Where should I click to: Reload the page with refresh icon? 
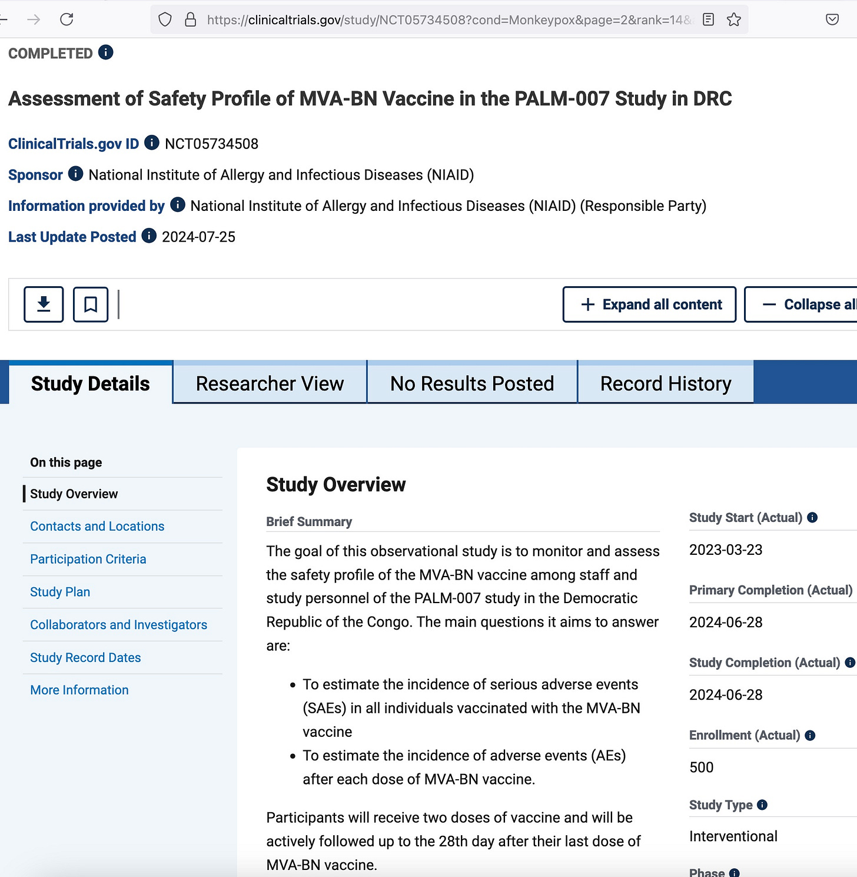67,19
